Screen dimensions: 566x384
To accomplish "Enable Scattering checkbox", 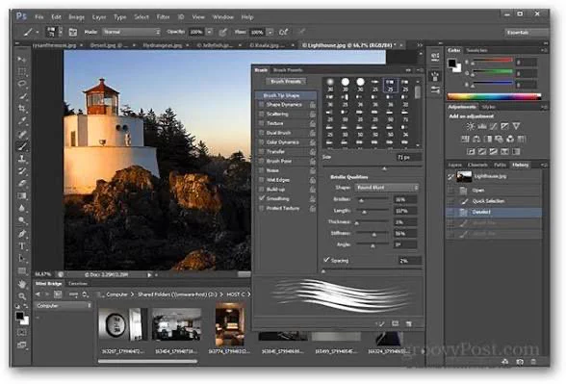I will click(262, 114).
